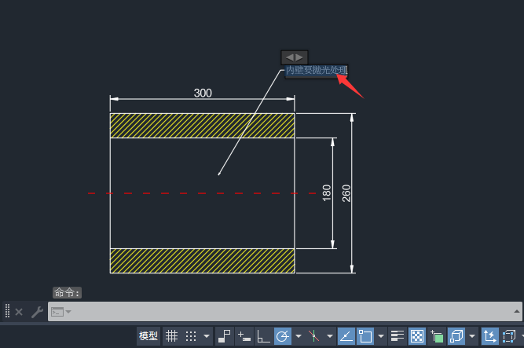The height and width of the screenshot is (348, 524).
Task: Disable the dynamic UCS axis icon
Action: click(x=490, y=336)
